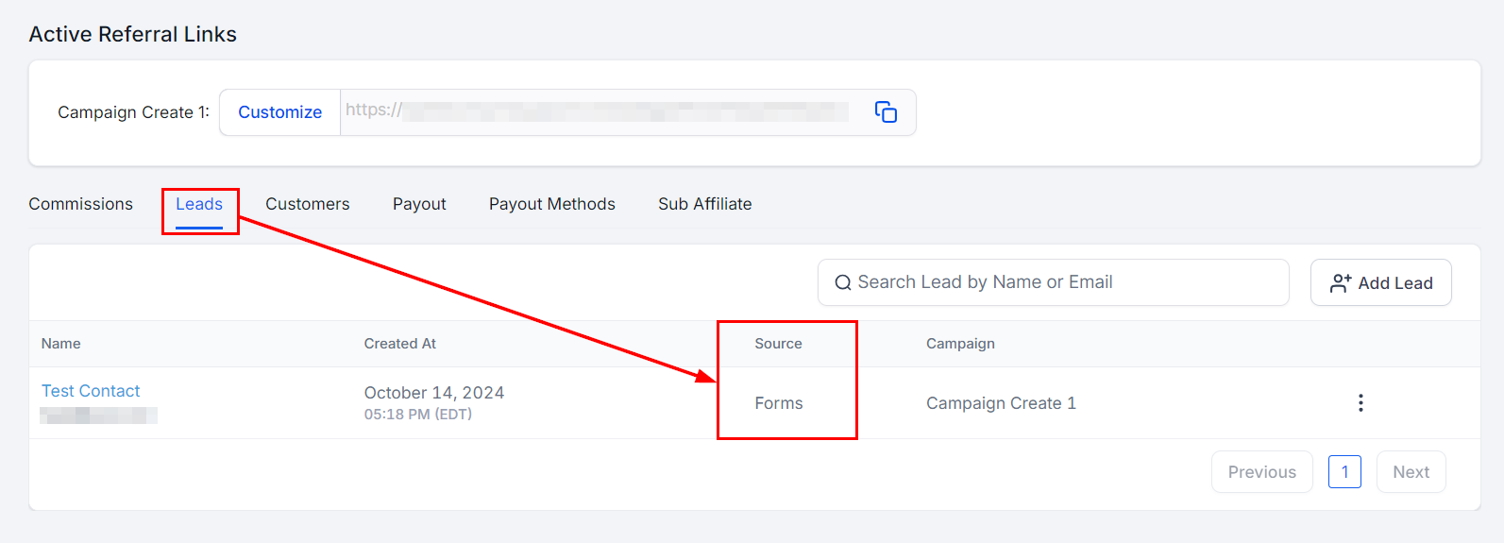Copy the Campaign Create 1 referral link
Screen dimensions: 1504x543
point(886,112)
